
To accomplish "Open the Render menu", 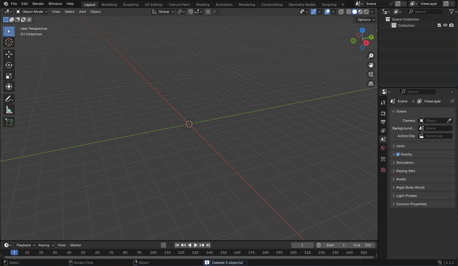I will pyautogui.click(x=38, y=3).
